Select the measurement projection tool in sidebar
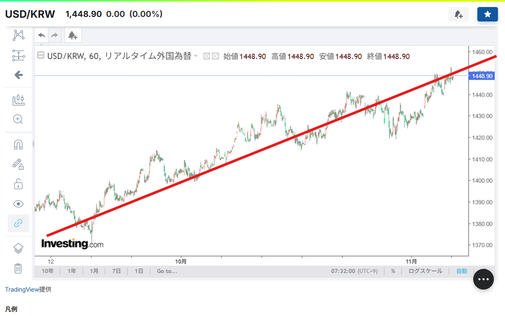The width and height of the screenshot is (505, 316). (x=18, y=55)
